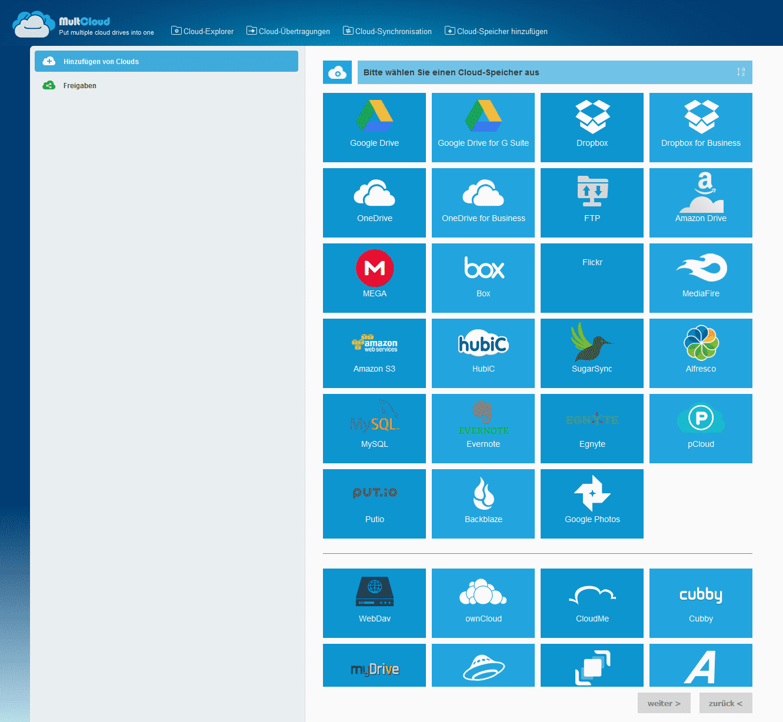Choose Amazon S3 storage
The width and height of the screenshot is (783, 722).
[x=374, y=353]
